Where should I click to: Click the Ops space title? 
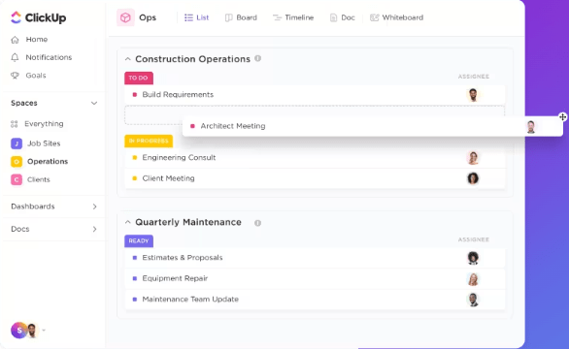coord(148,17)
